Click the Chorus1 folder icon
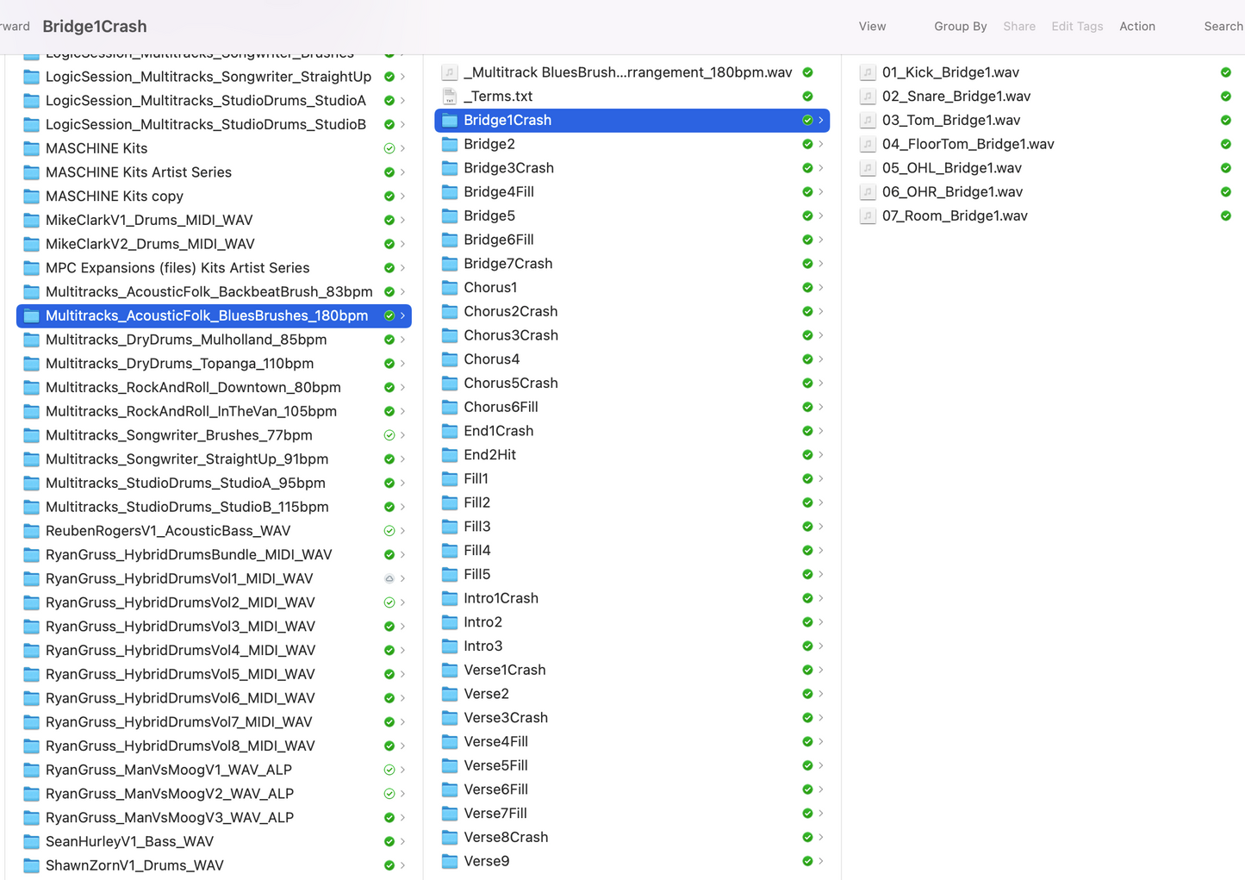This screenshot has height=880, width=1245. click(x=449, y=288)
